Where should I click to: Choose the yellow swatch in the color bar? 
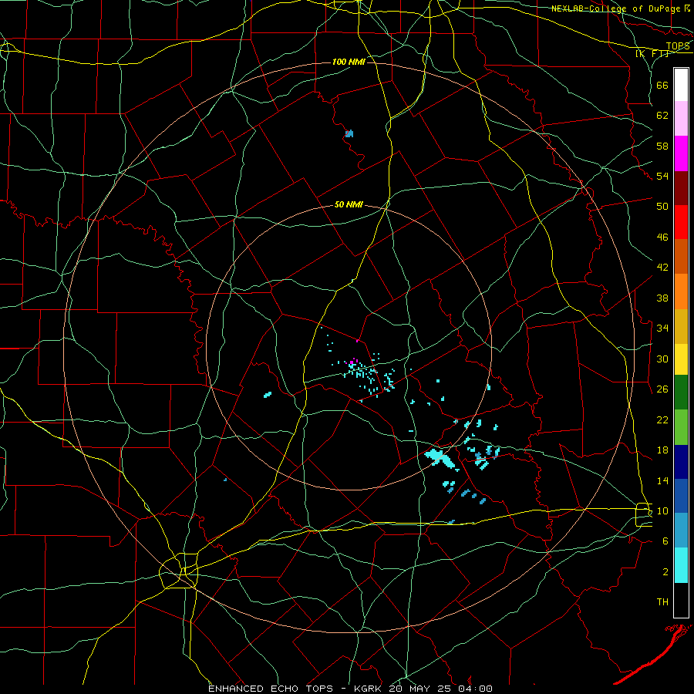681,359
